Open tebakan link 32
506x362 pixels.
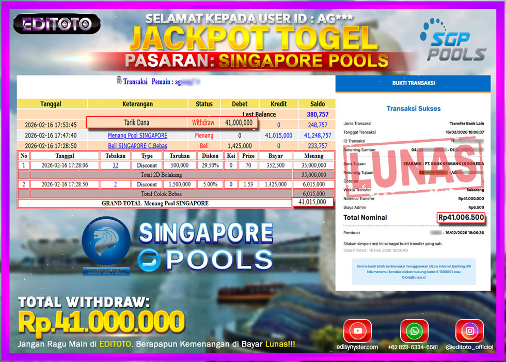(115, 165)
